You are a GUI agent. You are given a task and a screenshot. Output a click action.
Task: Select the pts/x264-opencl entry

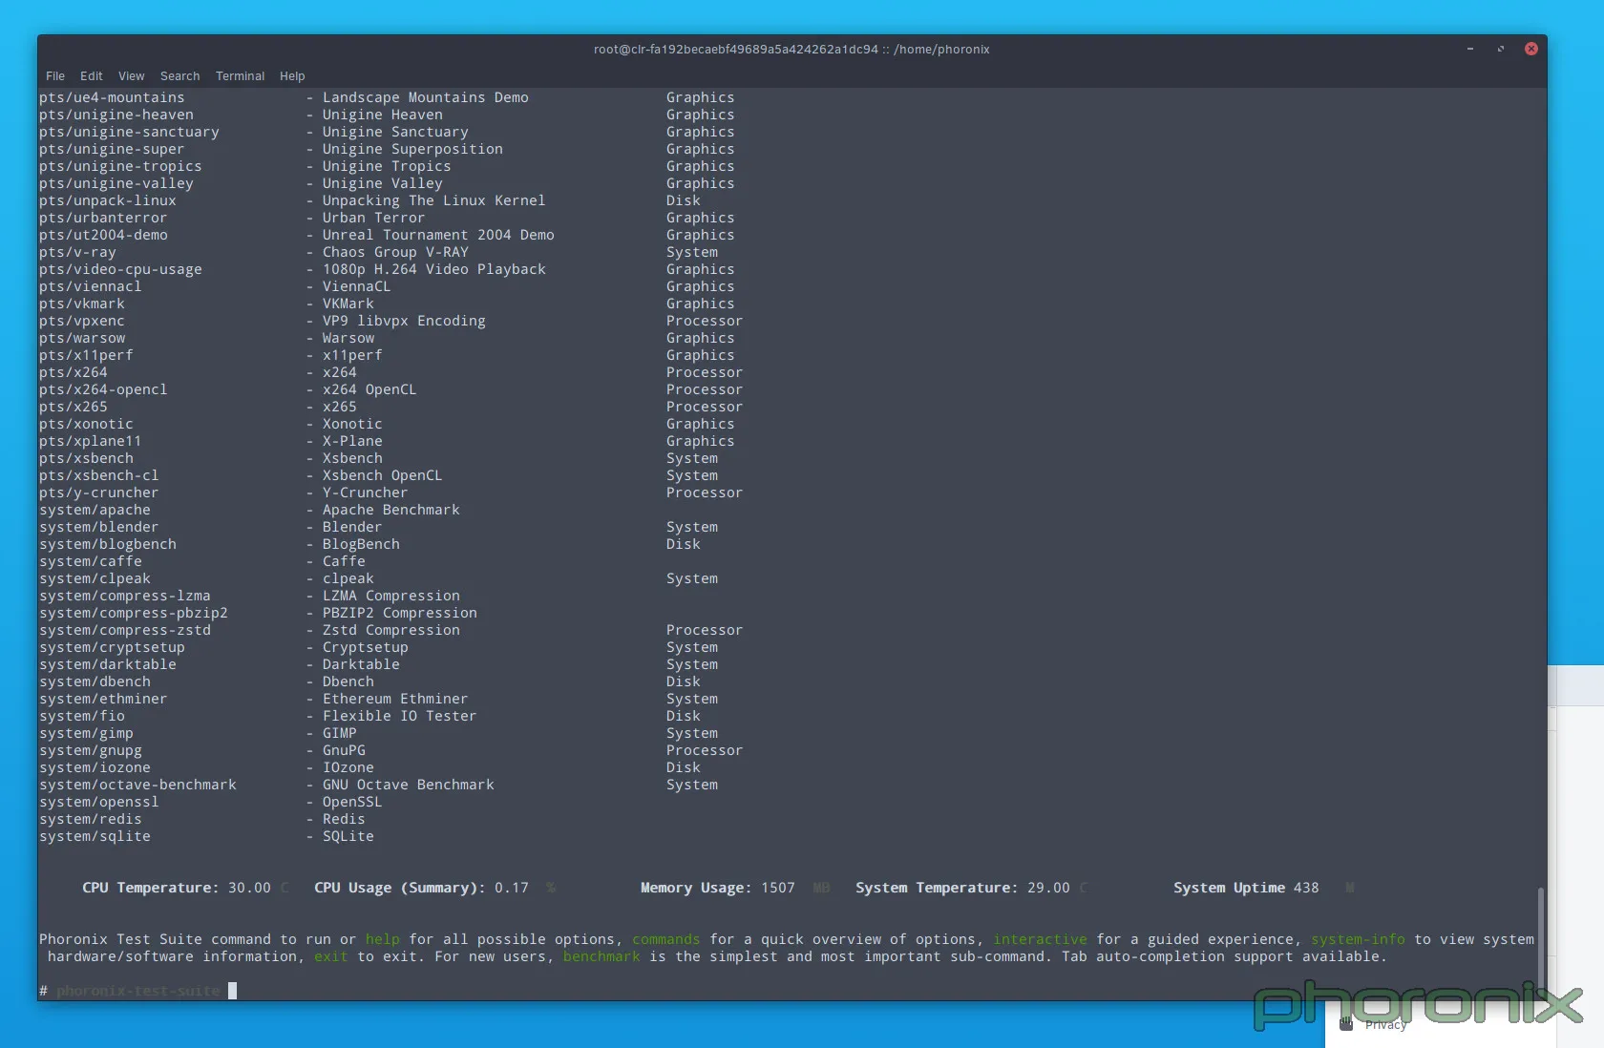(103, 389)
